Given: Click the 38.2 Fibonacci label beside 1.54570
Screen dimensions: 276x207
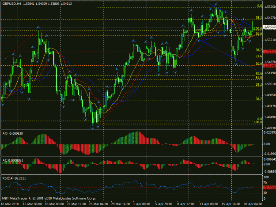Looking at the screenshot, I should 259,18.
